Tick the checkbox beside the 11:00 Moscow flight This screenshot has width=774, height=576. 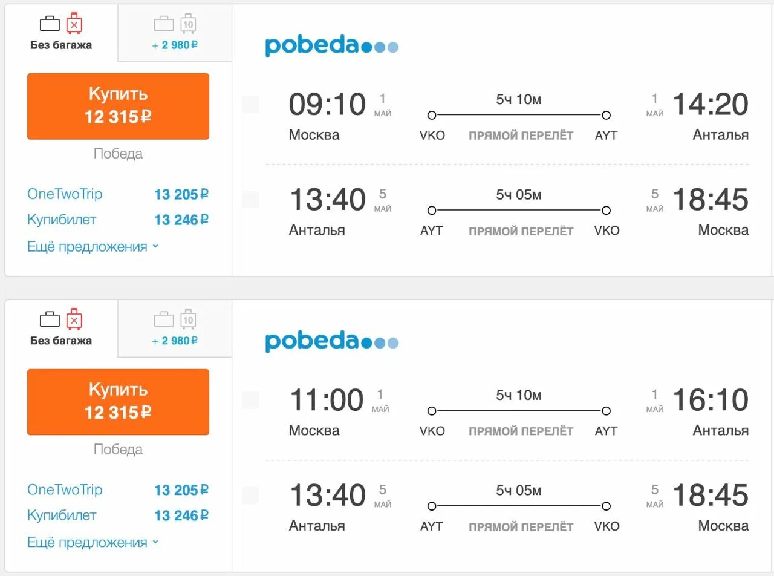[x=250, y=400]
